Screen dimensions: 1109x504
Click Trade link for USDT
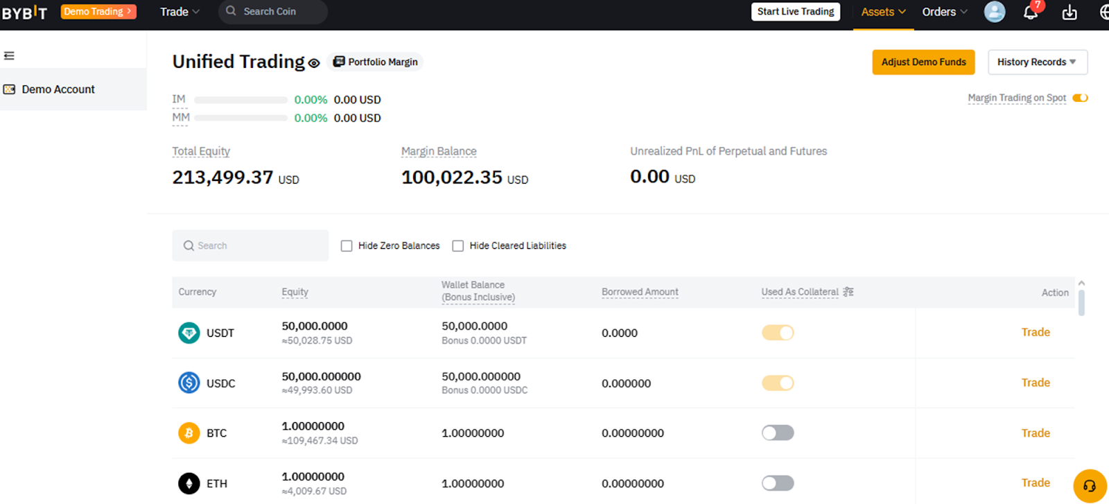[x=1036, y=333]
